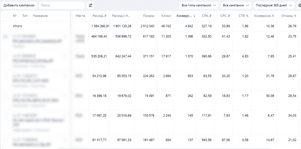Select CPC value 7,63
The width and height of the screenshot is (301, 149).
(227, 116)
